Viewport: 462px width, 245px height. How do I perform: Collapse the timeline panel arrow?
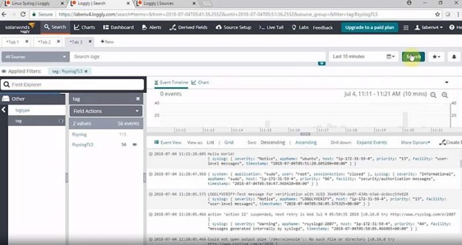(446, 83)
